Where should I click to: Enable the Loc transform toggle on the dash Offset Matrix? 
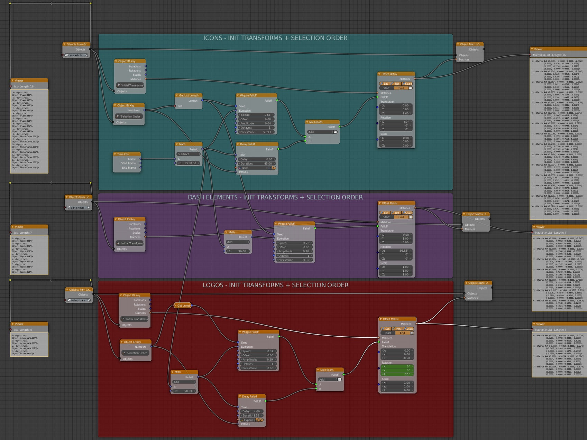tap(385, 213)
